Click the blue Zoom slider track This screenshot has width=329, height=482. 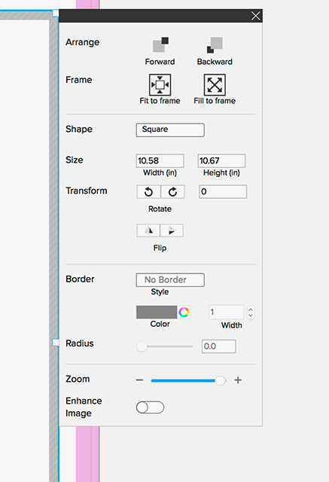(x=183, y=380)
